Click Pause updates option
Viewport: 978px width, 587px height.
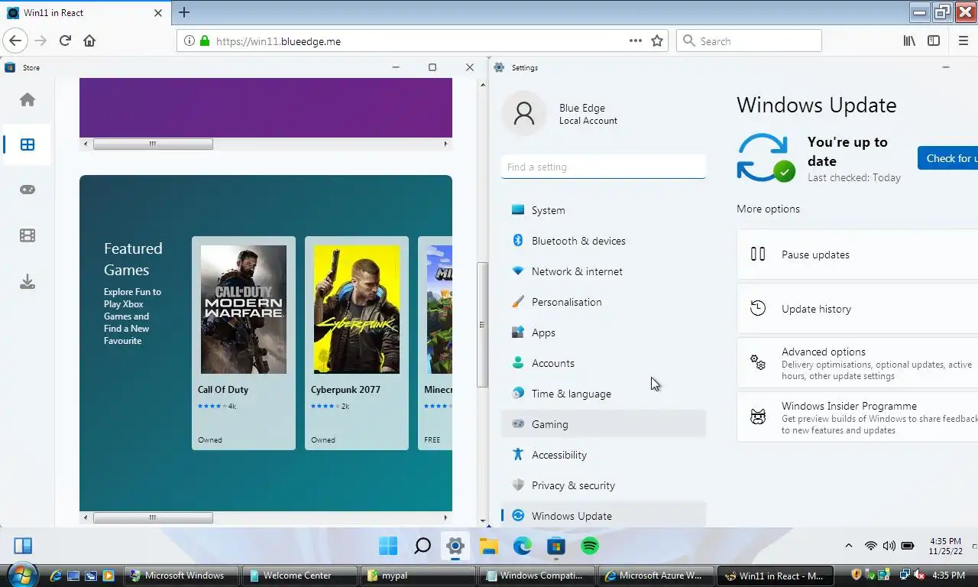tap(857, 255)
